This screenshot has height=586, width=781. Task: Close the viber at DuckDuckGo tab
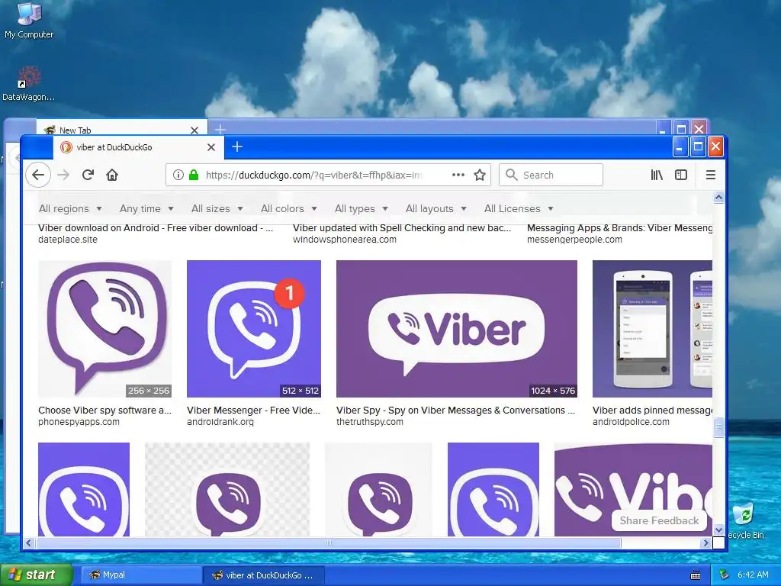tap(211, 147)
